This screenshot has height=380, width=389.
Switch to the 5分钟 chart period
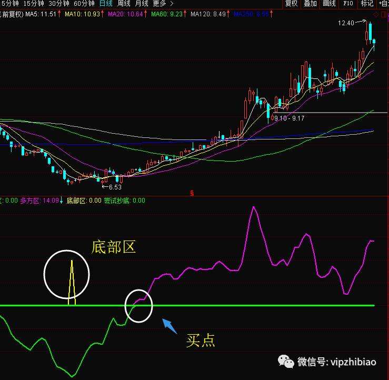pos(9,4)
